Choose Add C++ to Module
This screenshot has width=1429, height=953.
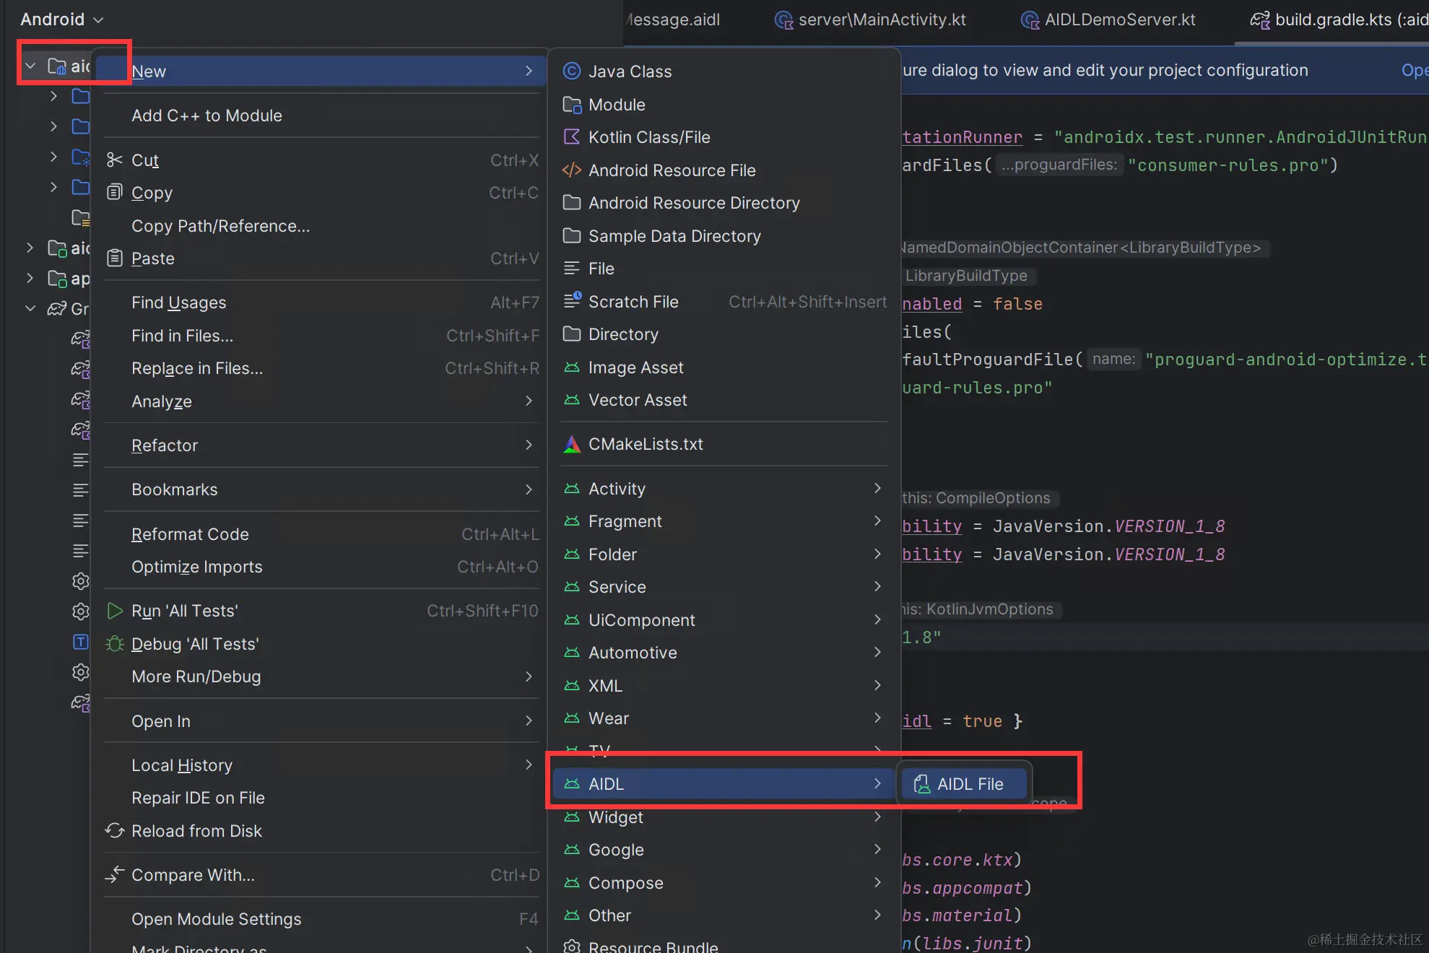321,116
